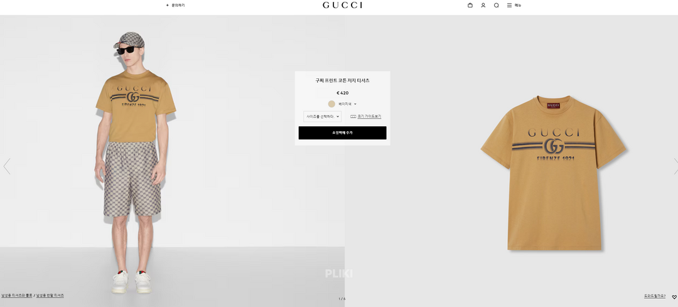Go to previous product image arrow

pos(6,166)
